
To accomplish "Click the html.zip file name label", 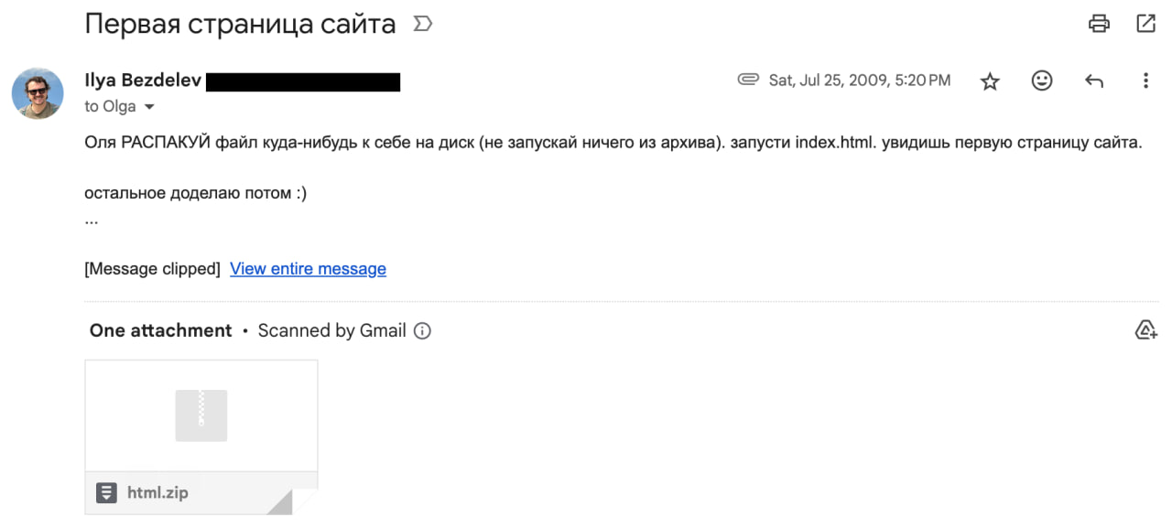I will (157, 493).
